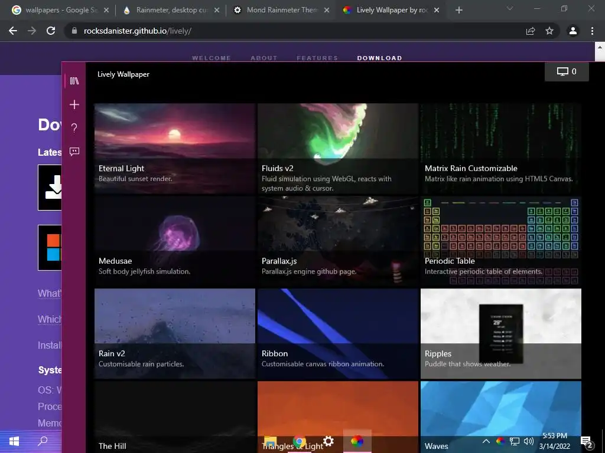Viewport: 605px width, 453px height.
Task: Open the monitor display control button
Action: [x=567, y=71]
